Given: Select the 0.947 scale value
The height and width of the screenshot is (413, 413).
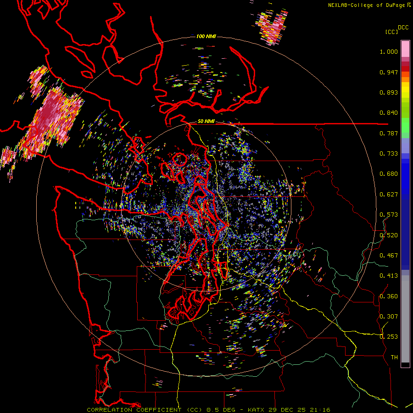Looking at the screenshot, I should click(389, 72).
